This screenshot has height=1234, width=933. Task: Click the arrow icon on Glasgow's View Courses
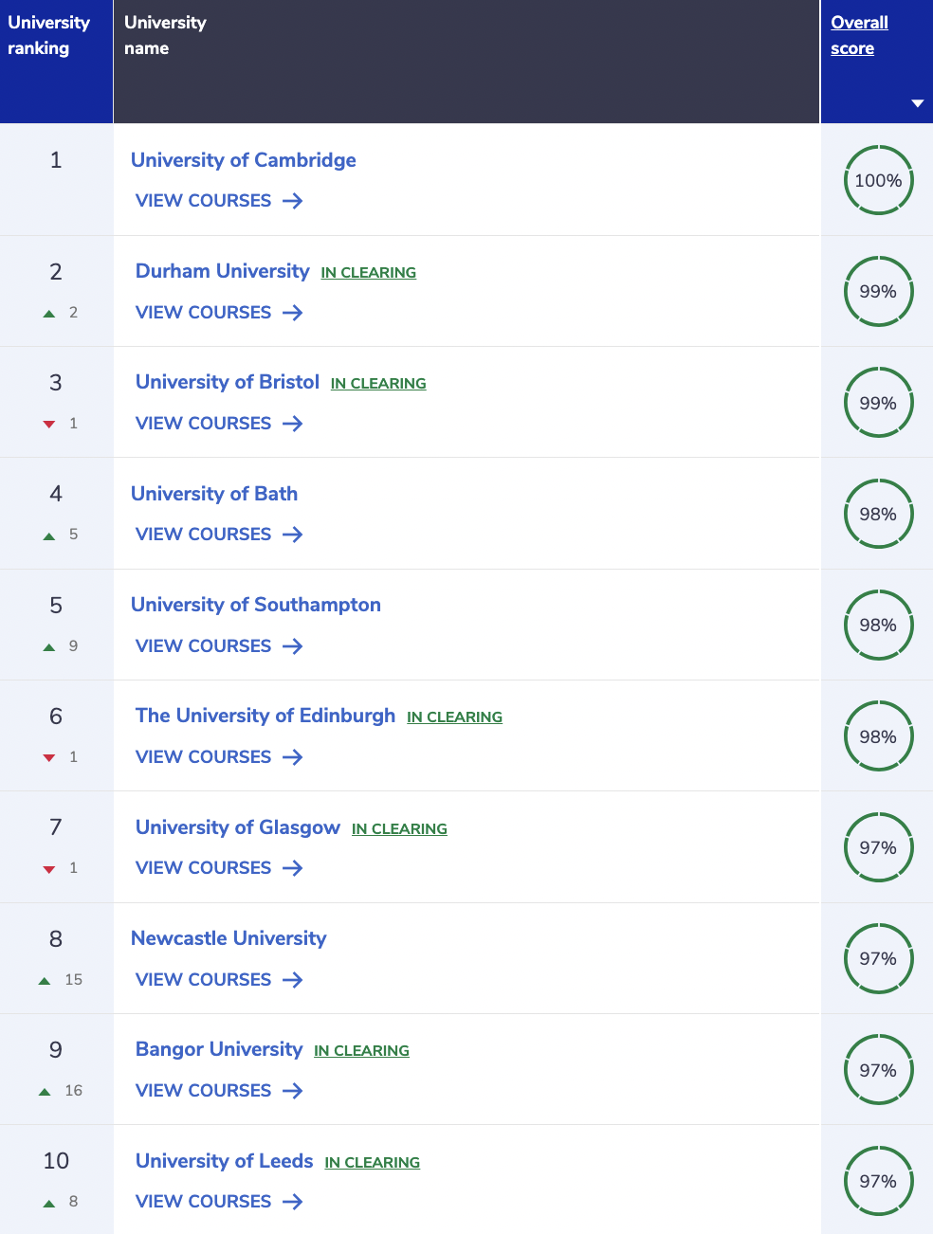point(293,868)
